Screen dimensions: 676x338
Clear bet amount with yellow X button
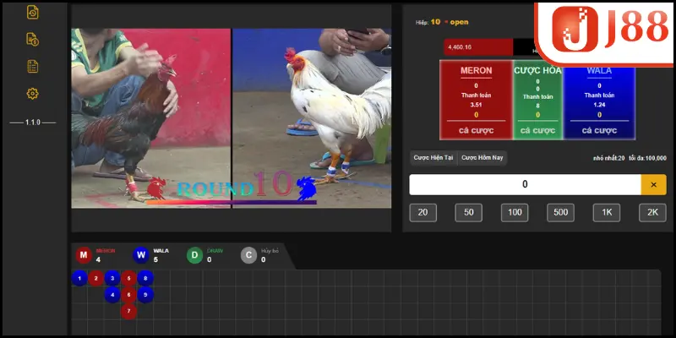653,184
